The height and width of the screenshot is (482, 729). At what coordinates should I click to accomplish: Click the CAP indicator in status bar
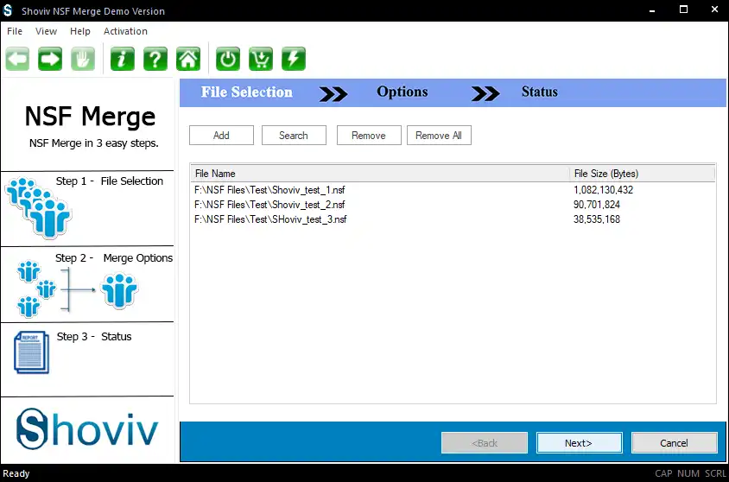click(x=663, y=473)
